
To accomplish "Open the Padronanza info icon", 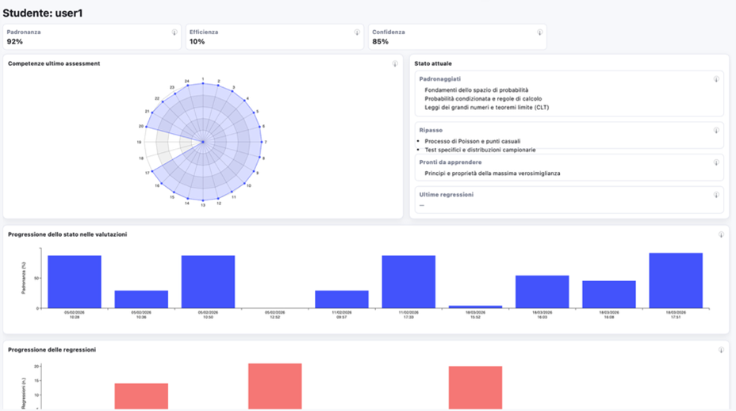I will pyautogui.click(x=174, y=32).
